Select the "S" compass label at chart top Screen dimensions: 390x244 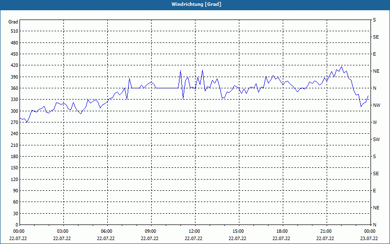click(374, 20)
